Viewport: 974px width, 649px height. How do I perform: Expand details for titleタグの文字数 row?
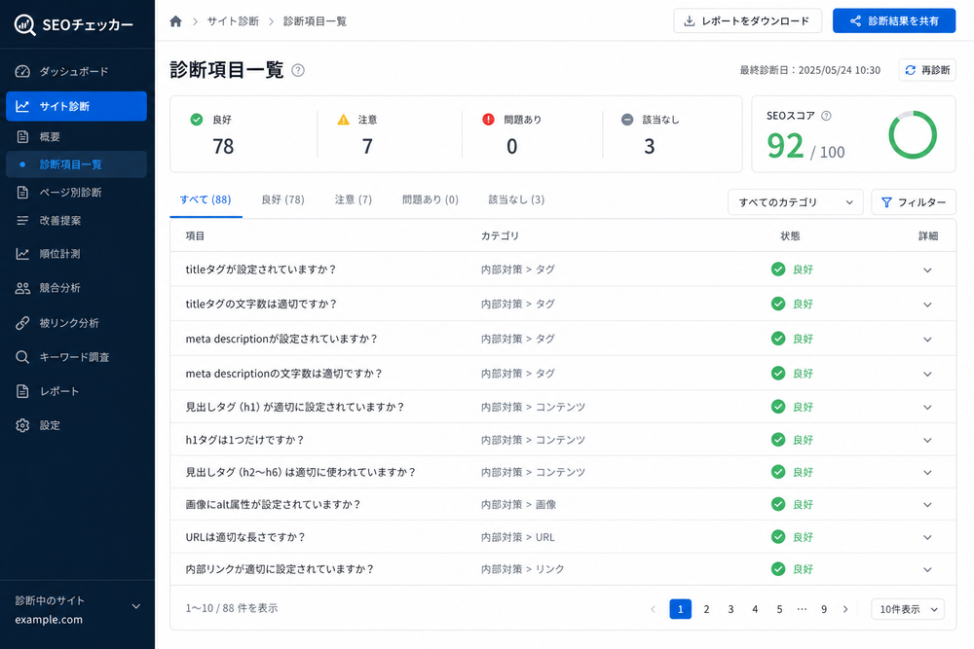927,305
